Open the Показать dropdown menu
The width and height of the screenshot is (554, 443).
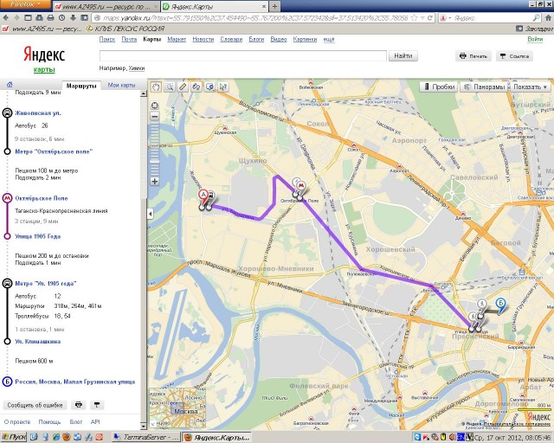[531, 87]
